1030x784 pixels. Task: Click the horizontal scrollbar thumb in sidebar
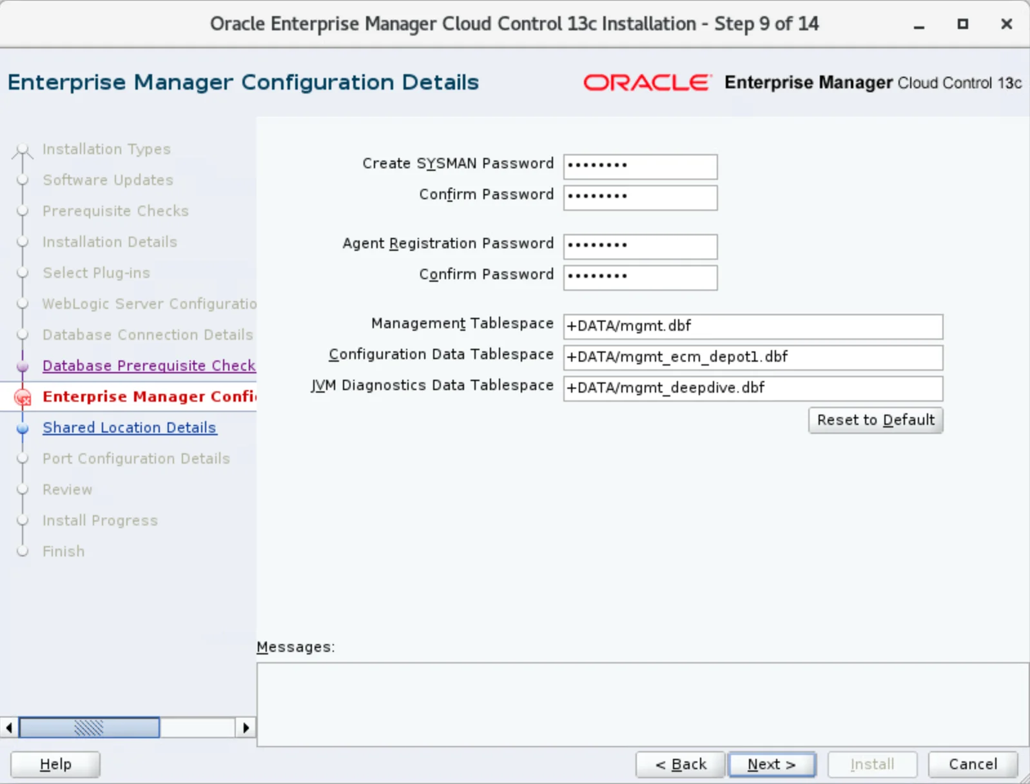(x=89, y=728)
